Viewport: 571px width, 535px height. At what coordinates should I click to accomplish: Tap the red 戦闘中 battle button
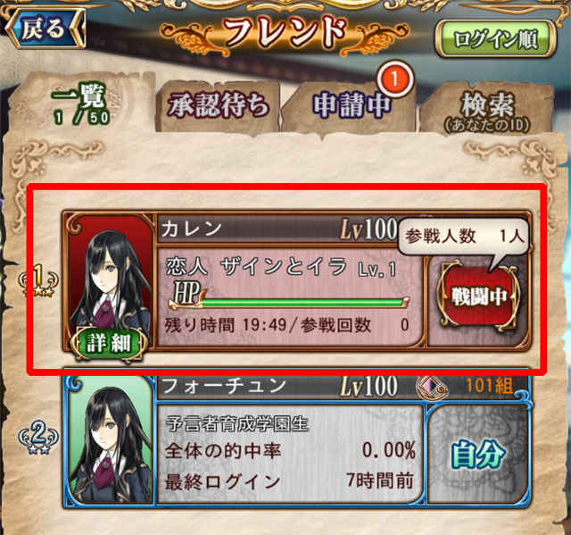coord(478,297)
